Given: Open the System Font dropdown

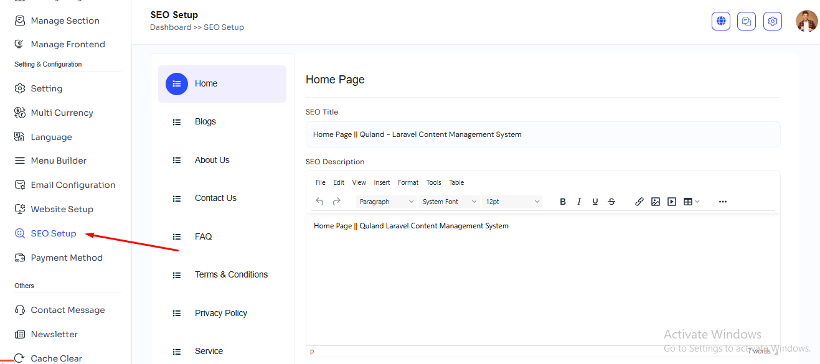Looking at the screenshot, I should [449, 202].
